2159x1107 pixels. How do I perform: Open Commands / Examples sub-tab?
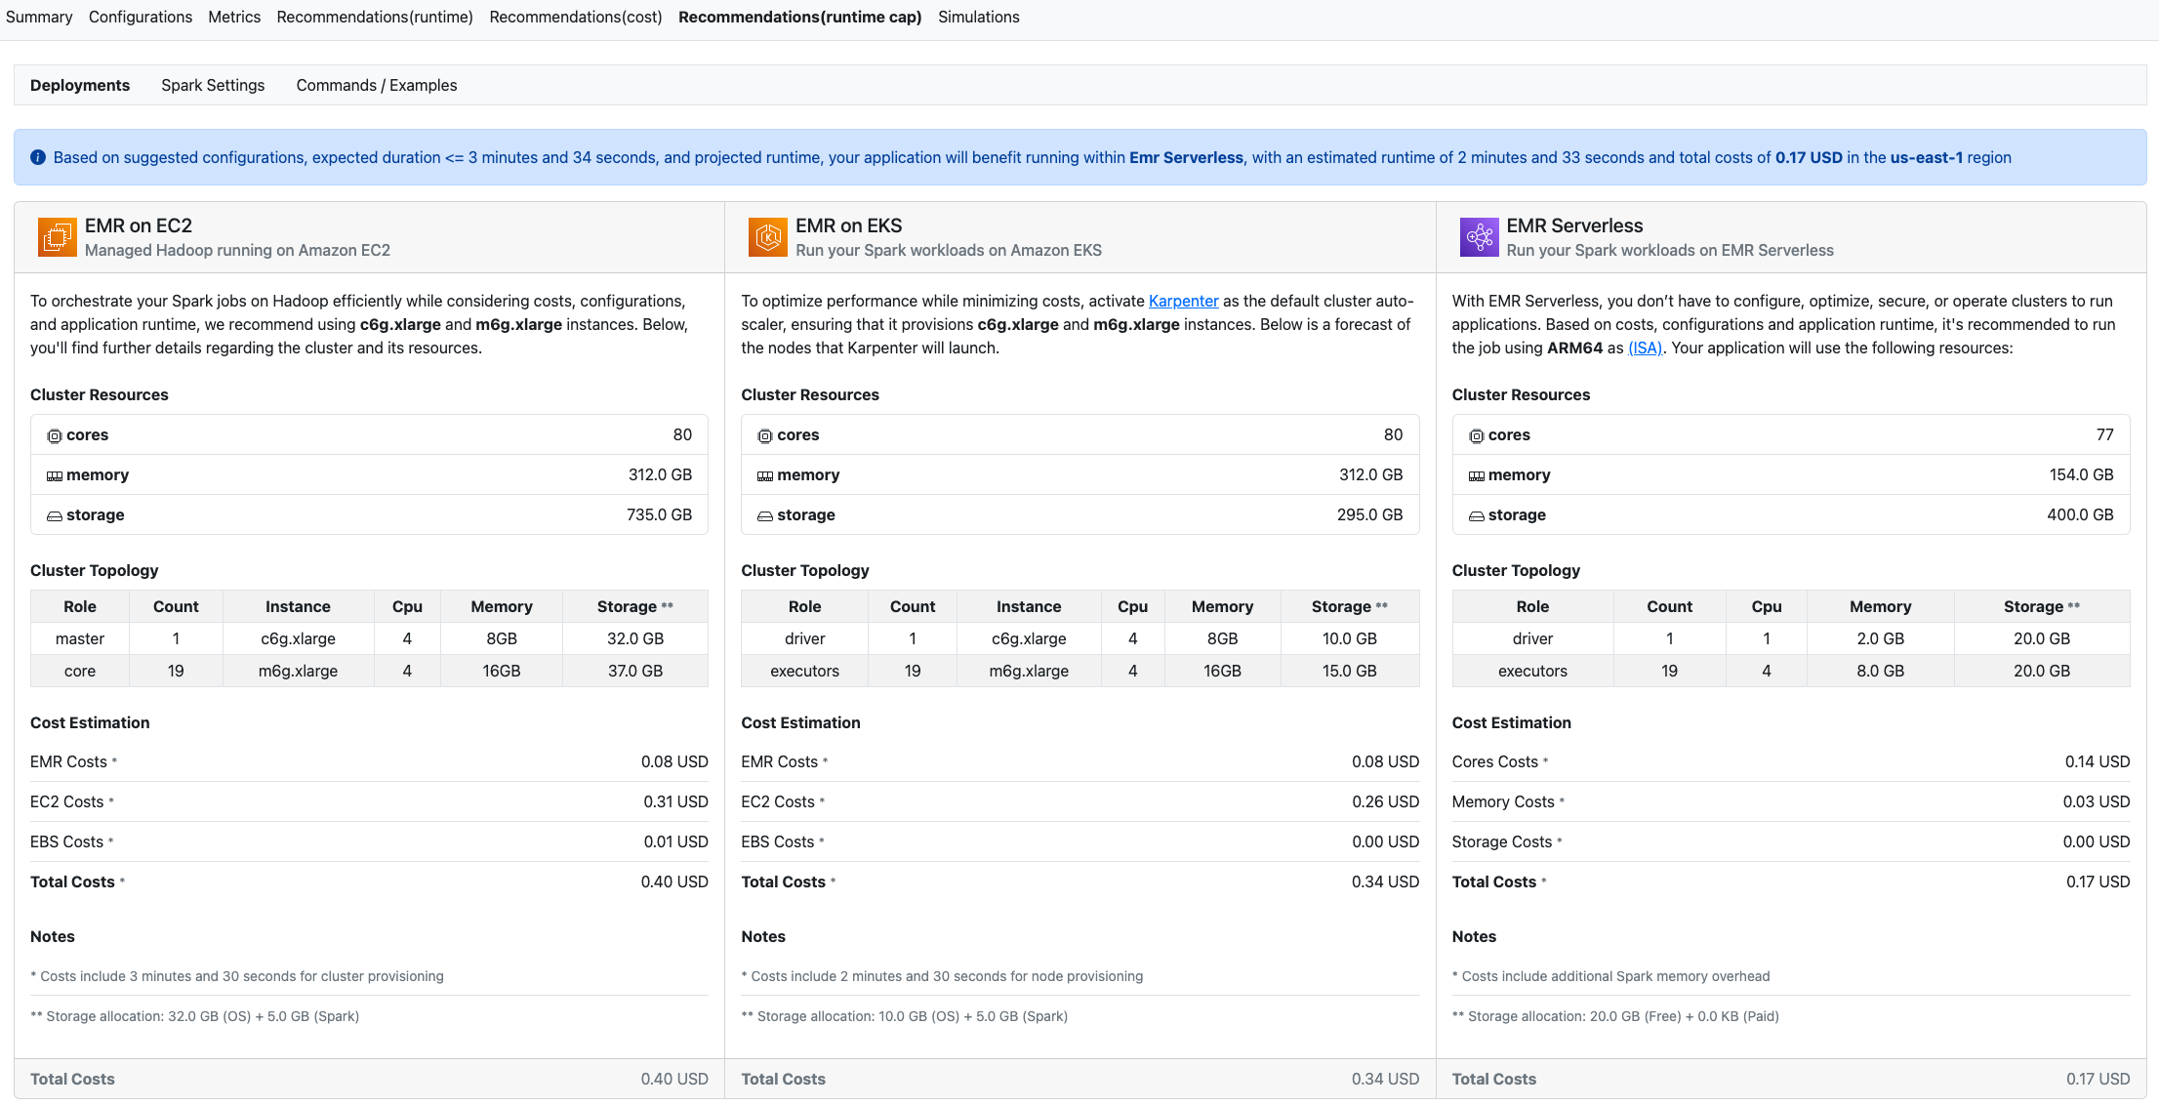coord(377,85)
